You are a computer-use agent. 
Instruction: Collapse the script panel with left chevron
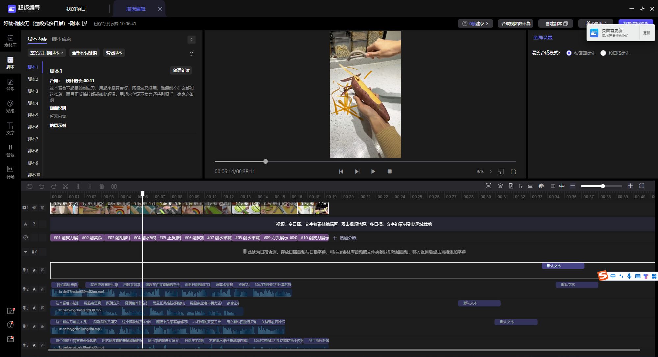[x=191, y=39]
